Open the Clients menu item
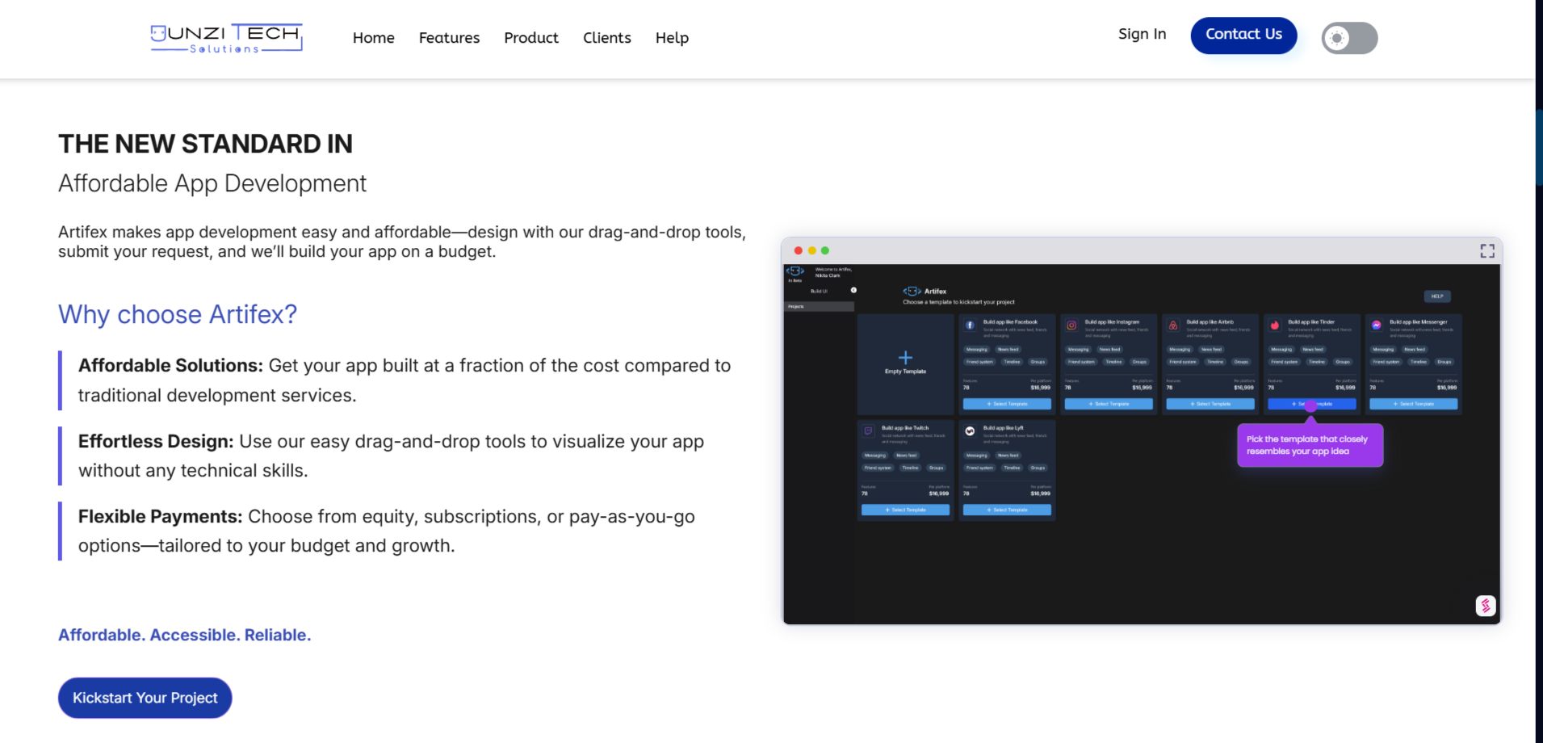Viewport: 1543px width, 743px height. [x=607, y=38]
